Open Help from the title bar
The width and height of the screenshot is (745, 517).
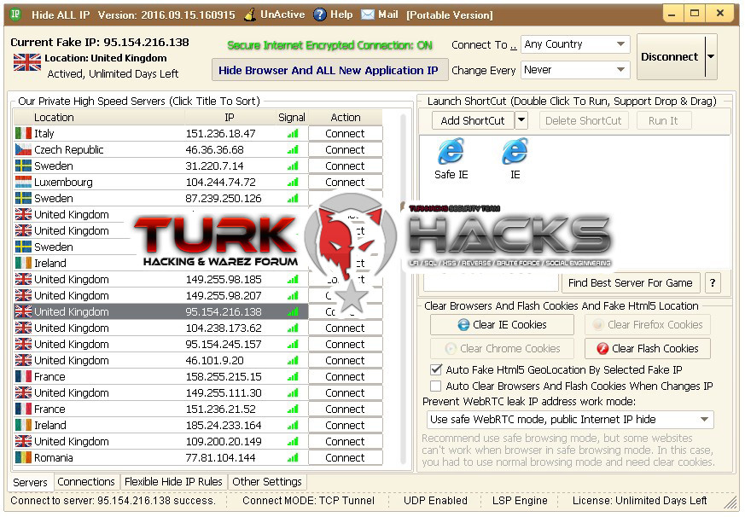click(x=333, y=15)
